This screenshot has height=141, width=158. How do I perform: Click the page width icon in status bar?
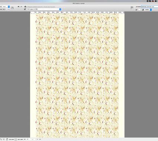point(16,140)
